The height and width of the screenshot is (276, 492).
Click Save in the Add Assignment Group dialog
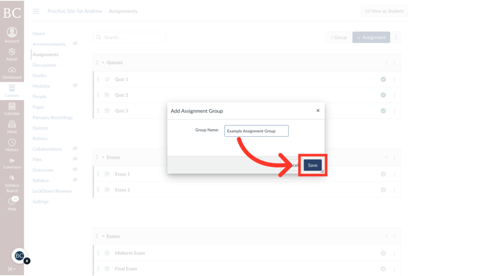coord(312,164)
